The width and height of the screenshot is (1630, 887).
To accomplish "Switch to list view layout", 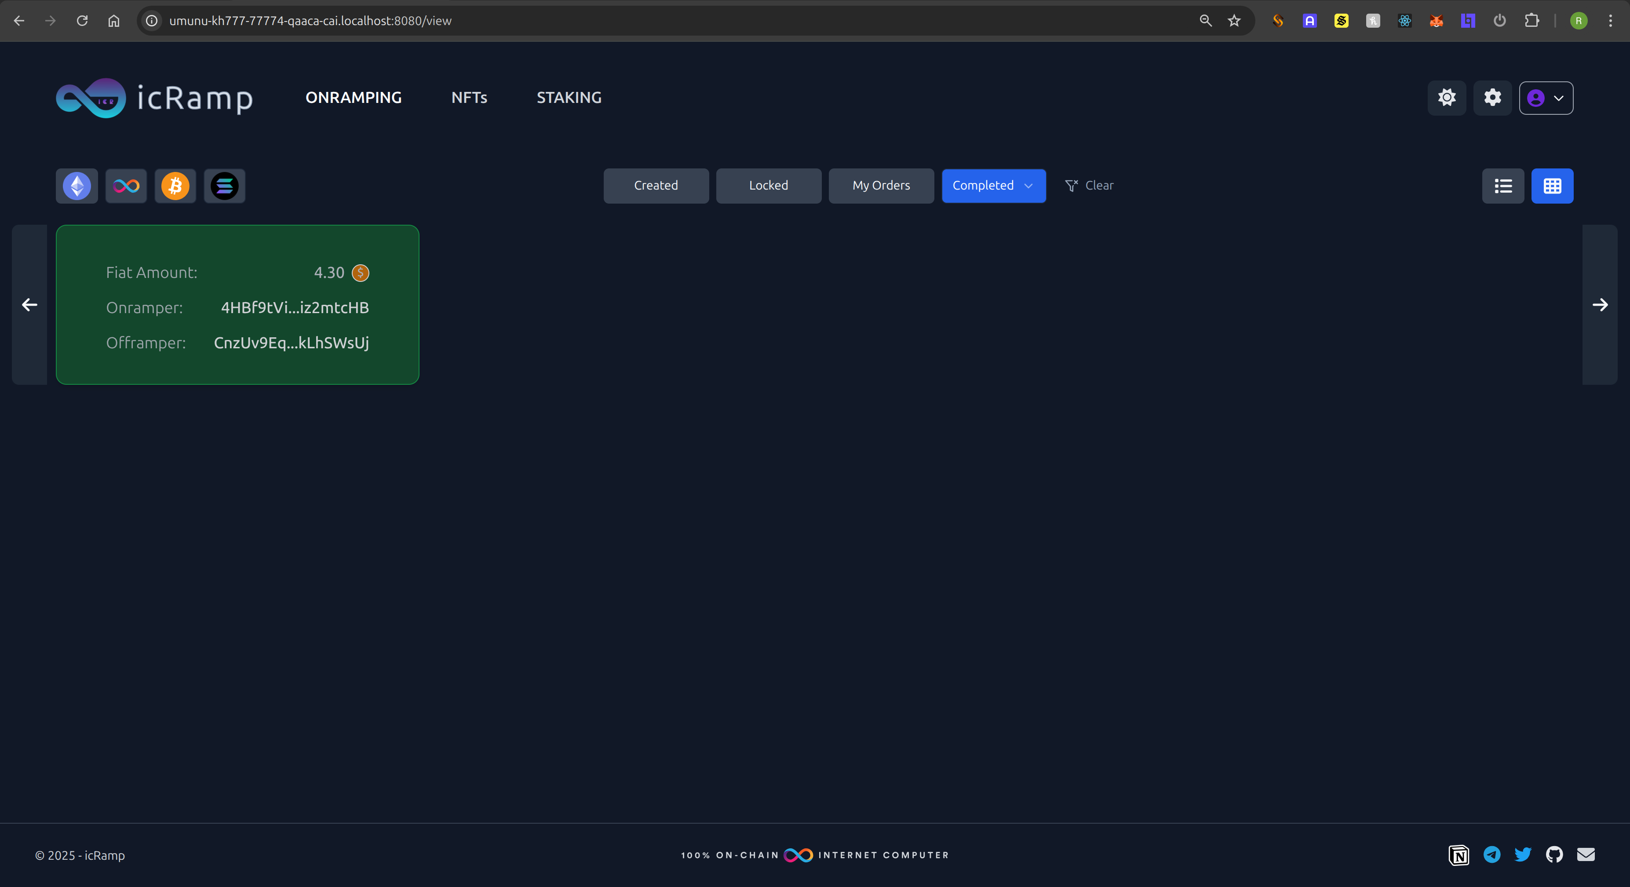I will pyautogui.click(x=1503, y=186).
